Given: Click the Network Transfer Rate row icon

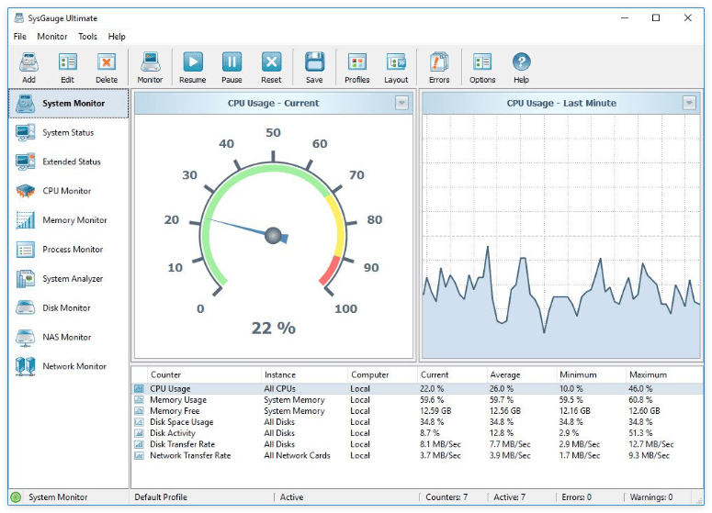Looking at the screenshot, I should (139, 455).
